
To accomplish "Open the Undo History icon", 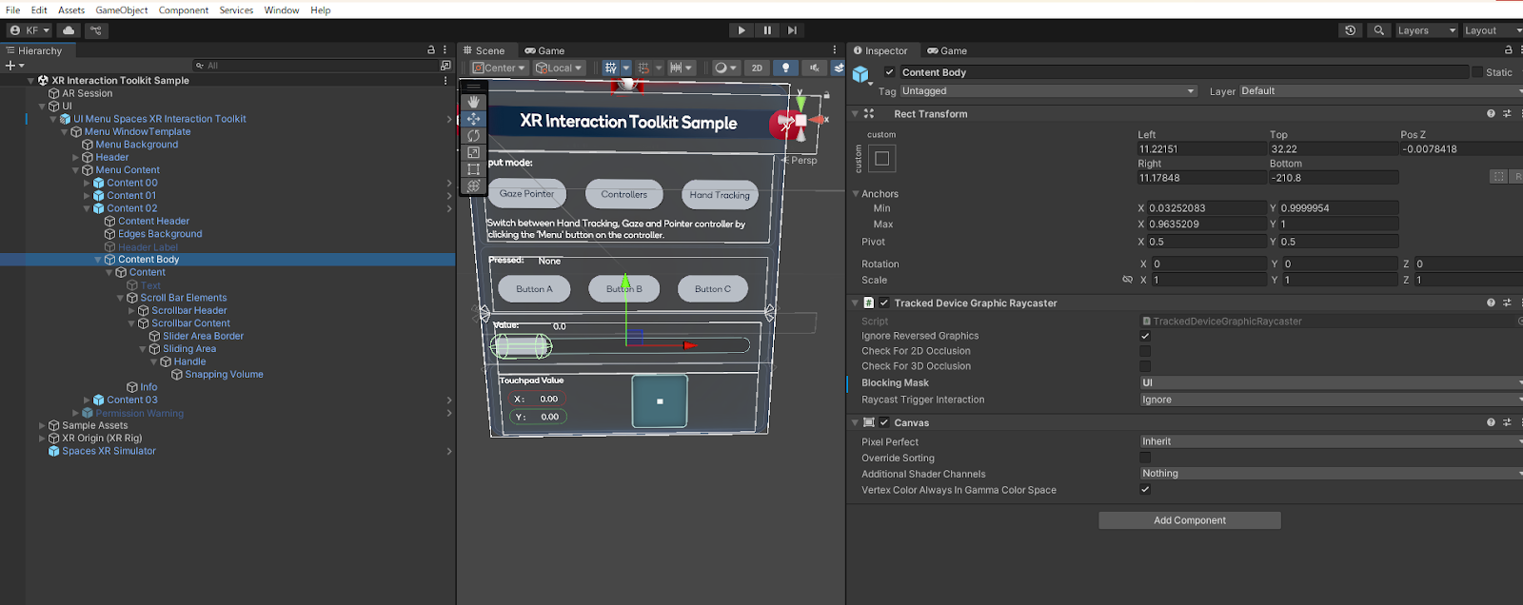I will (x=1350, y=30).
